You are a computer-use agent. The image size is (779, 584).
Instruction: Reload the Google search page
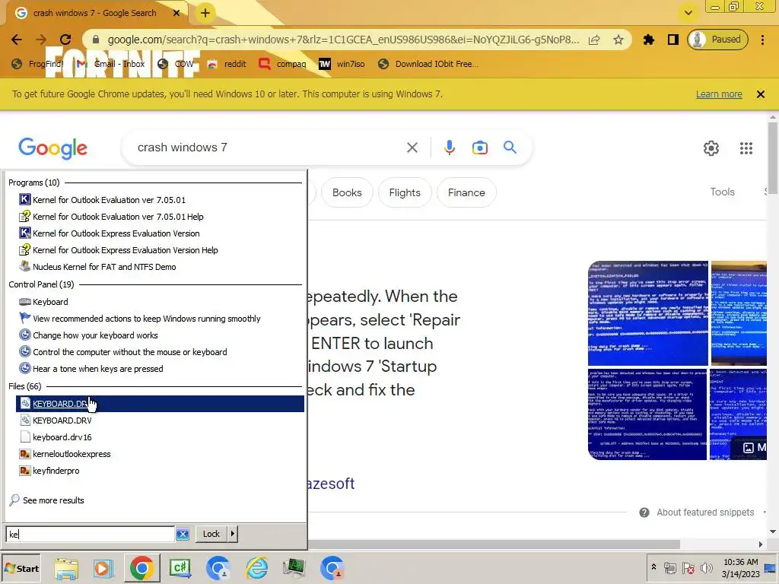(x=65, y=40)
